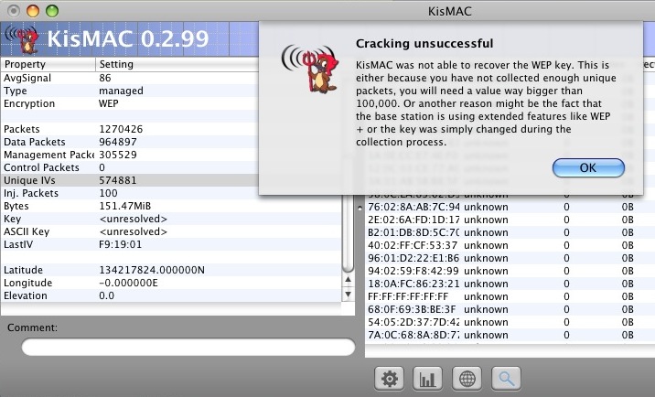Viewport: 655px width, 397px height.
Task: Show the traffic graph view icon
Action: coord(427,379)
